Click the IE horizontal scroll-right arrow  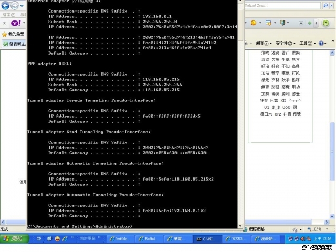tap(327, 222)
